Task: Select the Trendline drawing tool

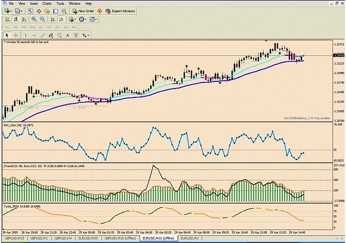Action: (x=43, y=35)
